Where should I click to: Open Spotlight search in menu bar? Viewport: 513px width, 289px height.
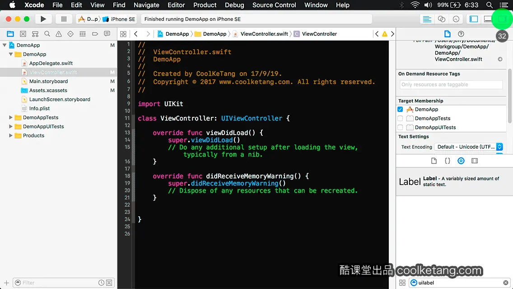pos(489,5)
